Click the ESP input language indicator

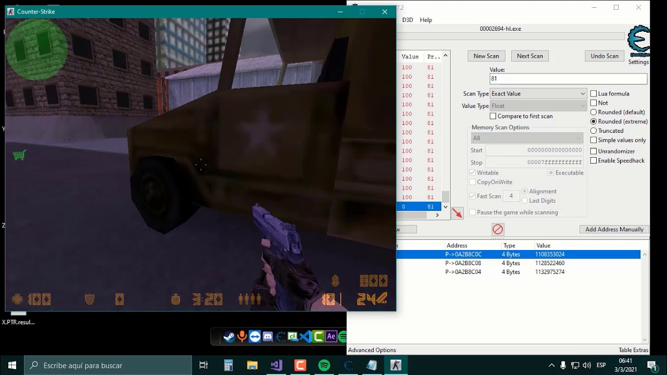[x=601, y=365]
